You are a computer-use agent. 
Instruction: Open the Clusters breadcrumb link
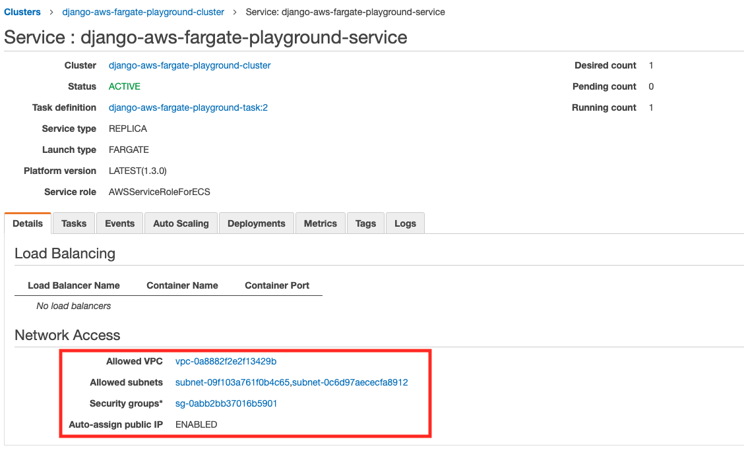point(22,12)
